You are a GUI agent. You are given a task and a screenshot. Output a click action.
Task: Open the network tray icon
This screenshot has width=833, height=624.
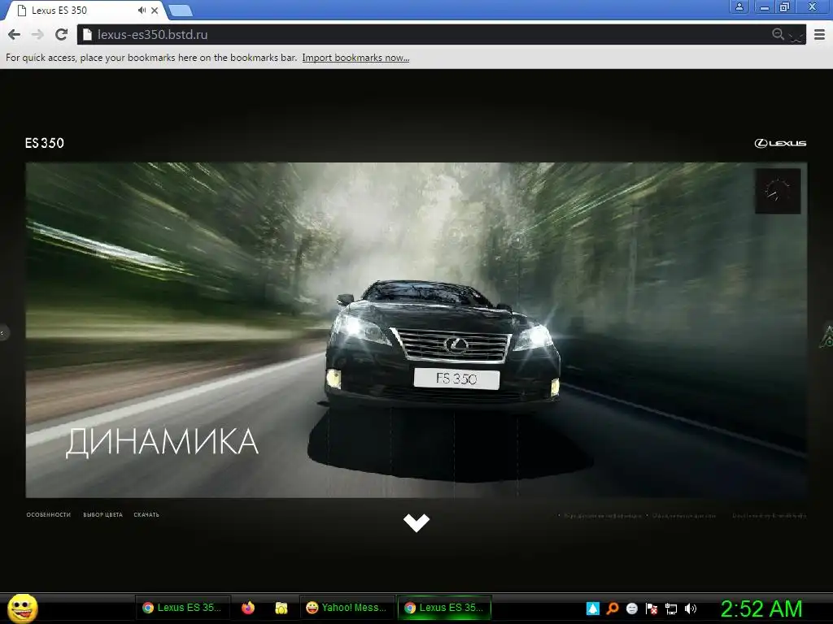(x=671, y=609)
